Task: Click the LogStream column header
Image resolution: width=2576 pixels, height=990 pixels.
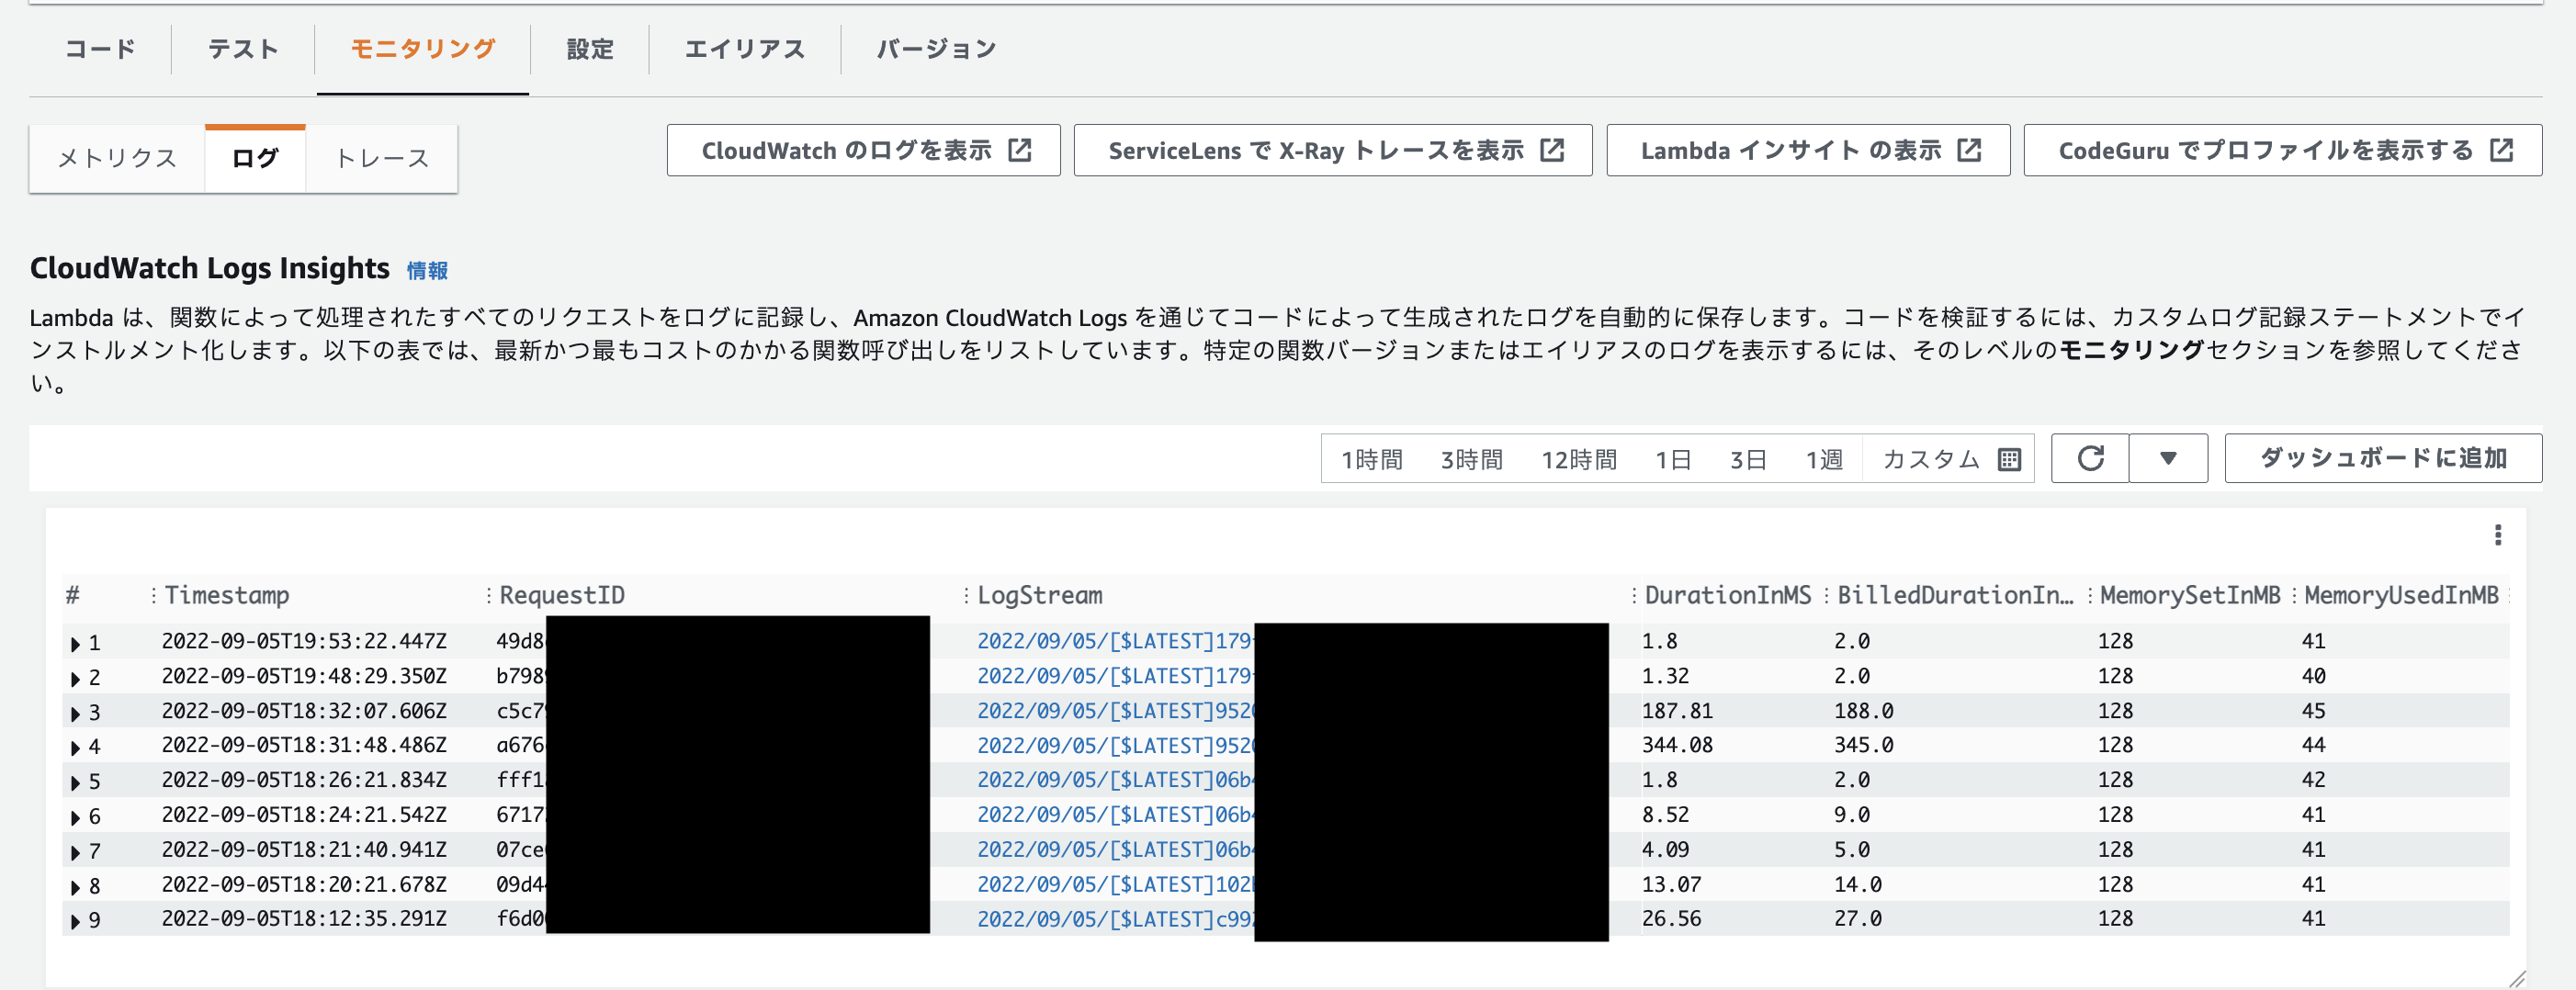Action: [x=1040, y=596]
